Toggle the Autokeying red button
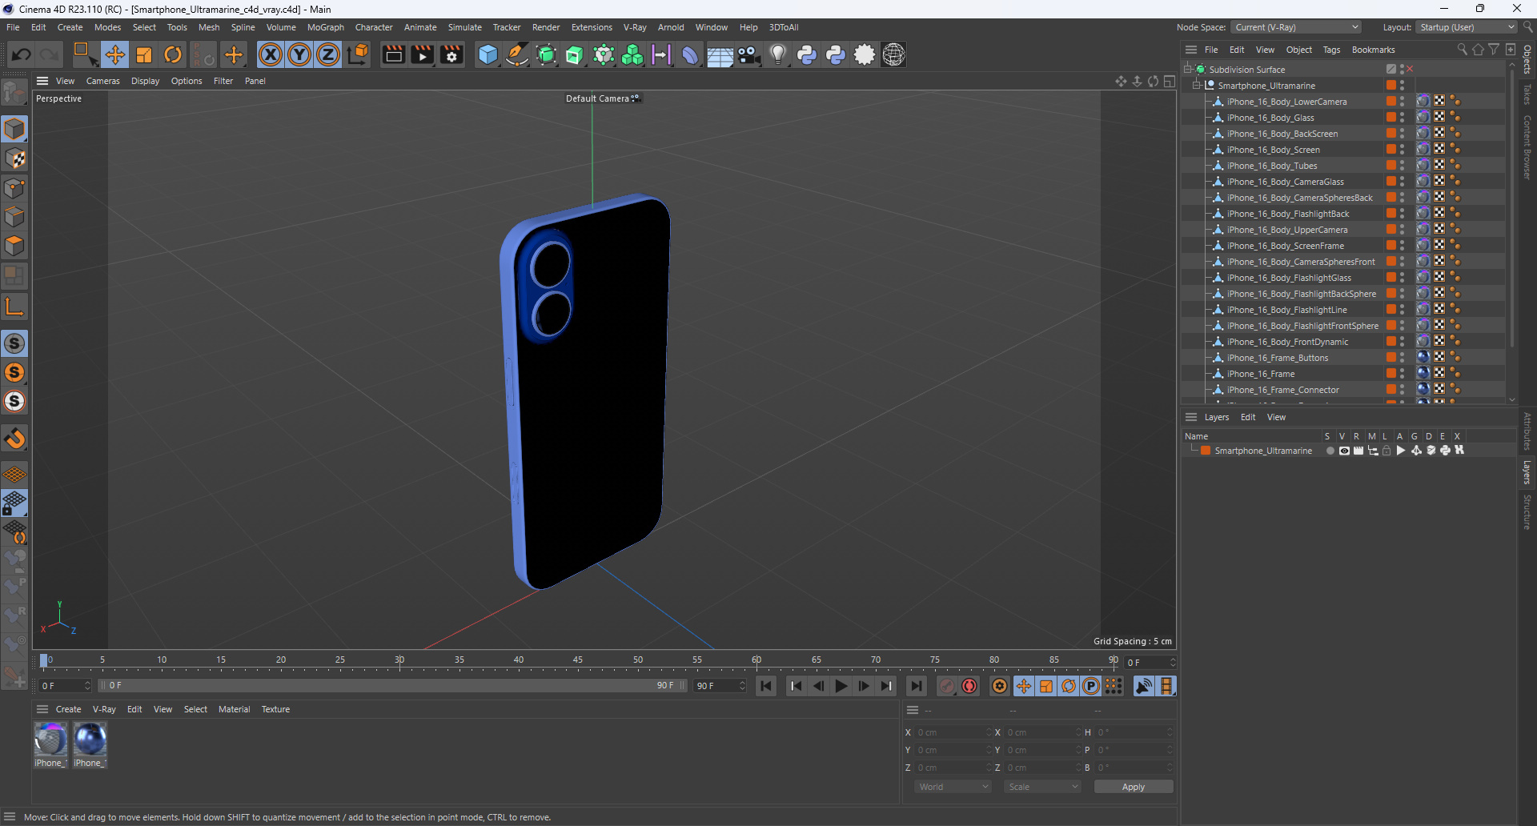 point(969,686)
